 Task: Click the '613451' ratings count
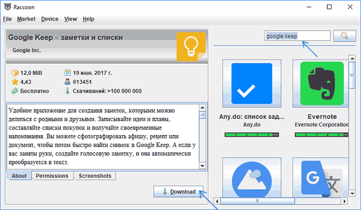click(82, 82)
